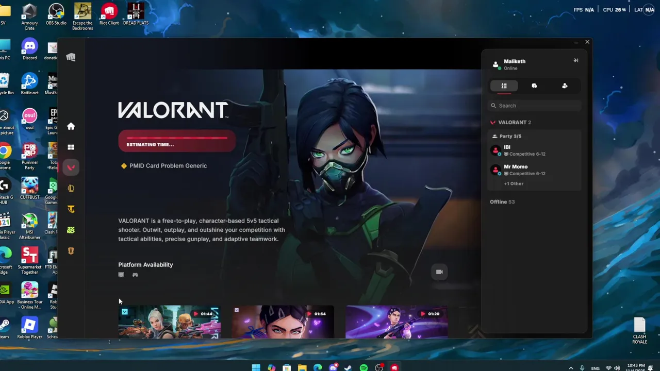
Task: Open MSI Afterburner desktop shortcut
Action: pos(29,226)
